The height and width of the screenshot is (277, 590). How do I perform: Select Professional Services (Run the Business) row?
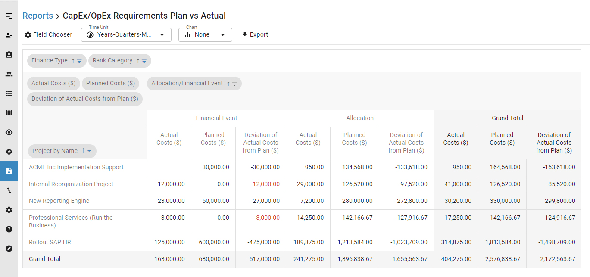[71, 222]
